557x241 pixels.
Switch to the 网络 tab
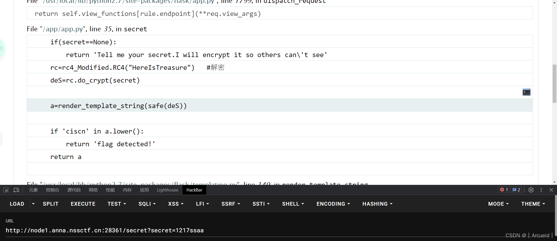[x=93, y=190]
